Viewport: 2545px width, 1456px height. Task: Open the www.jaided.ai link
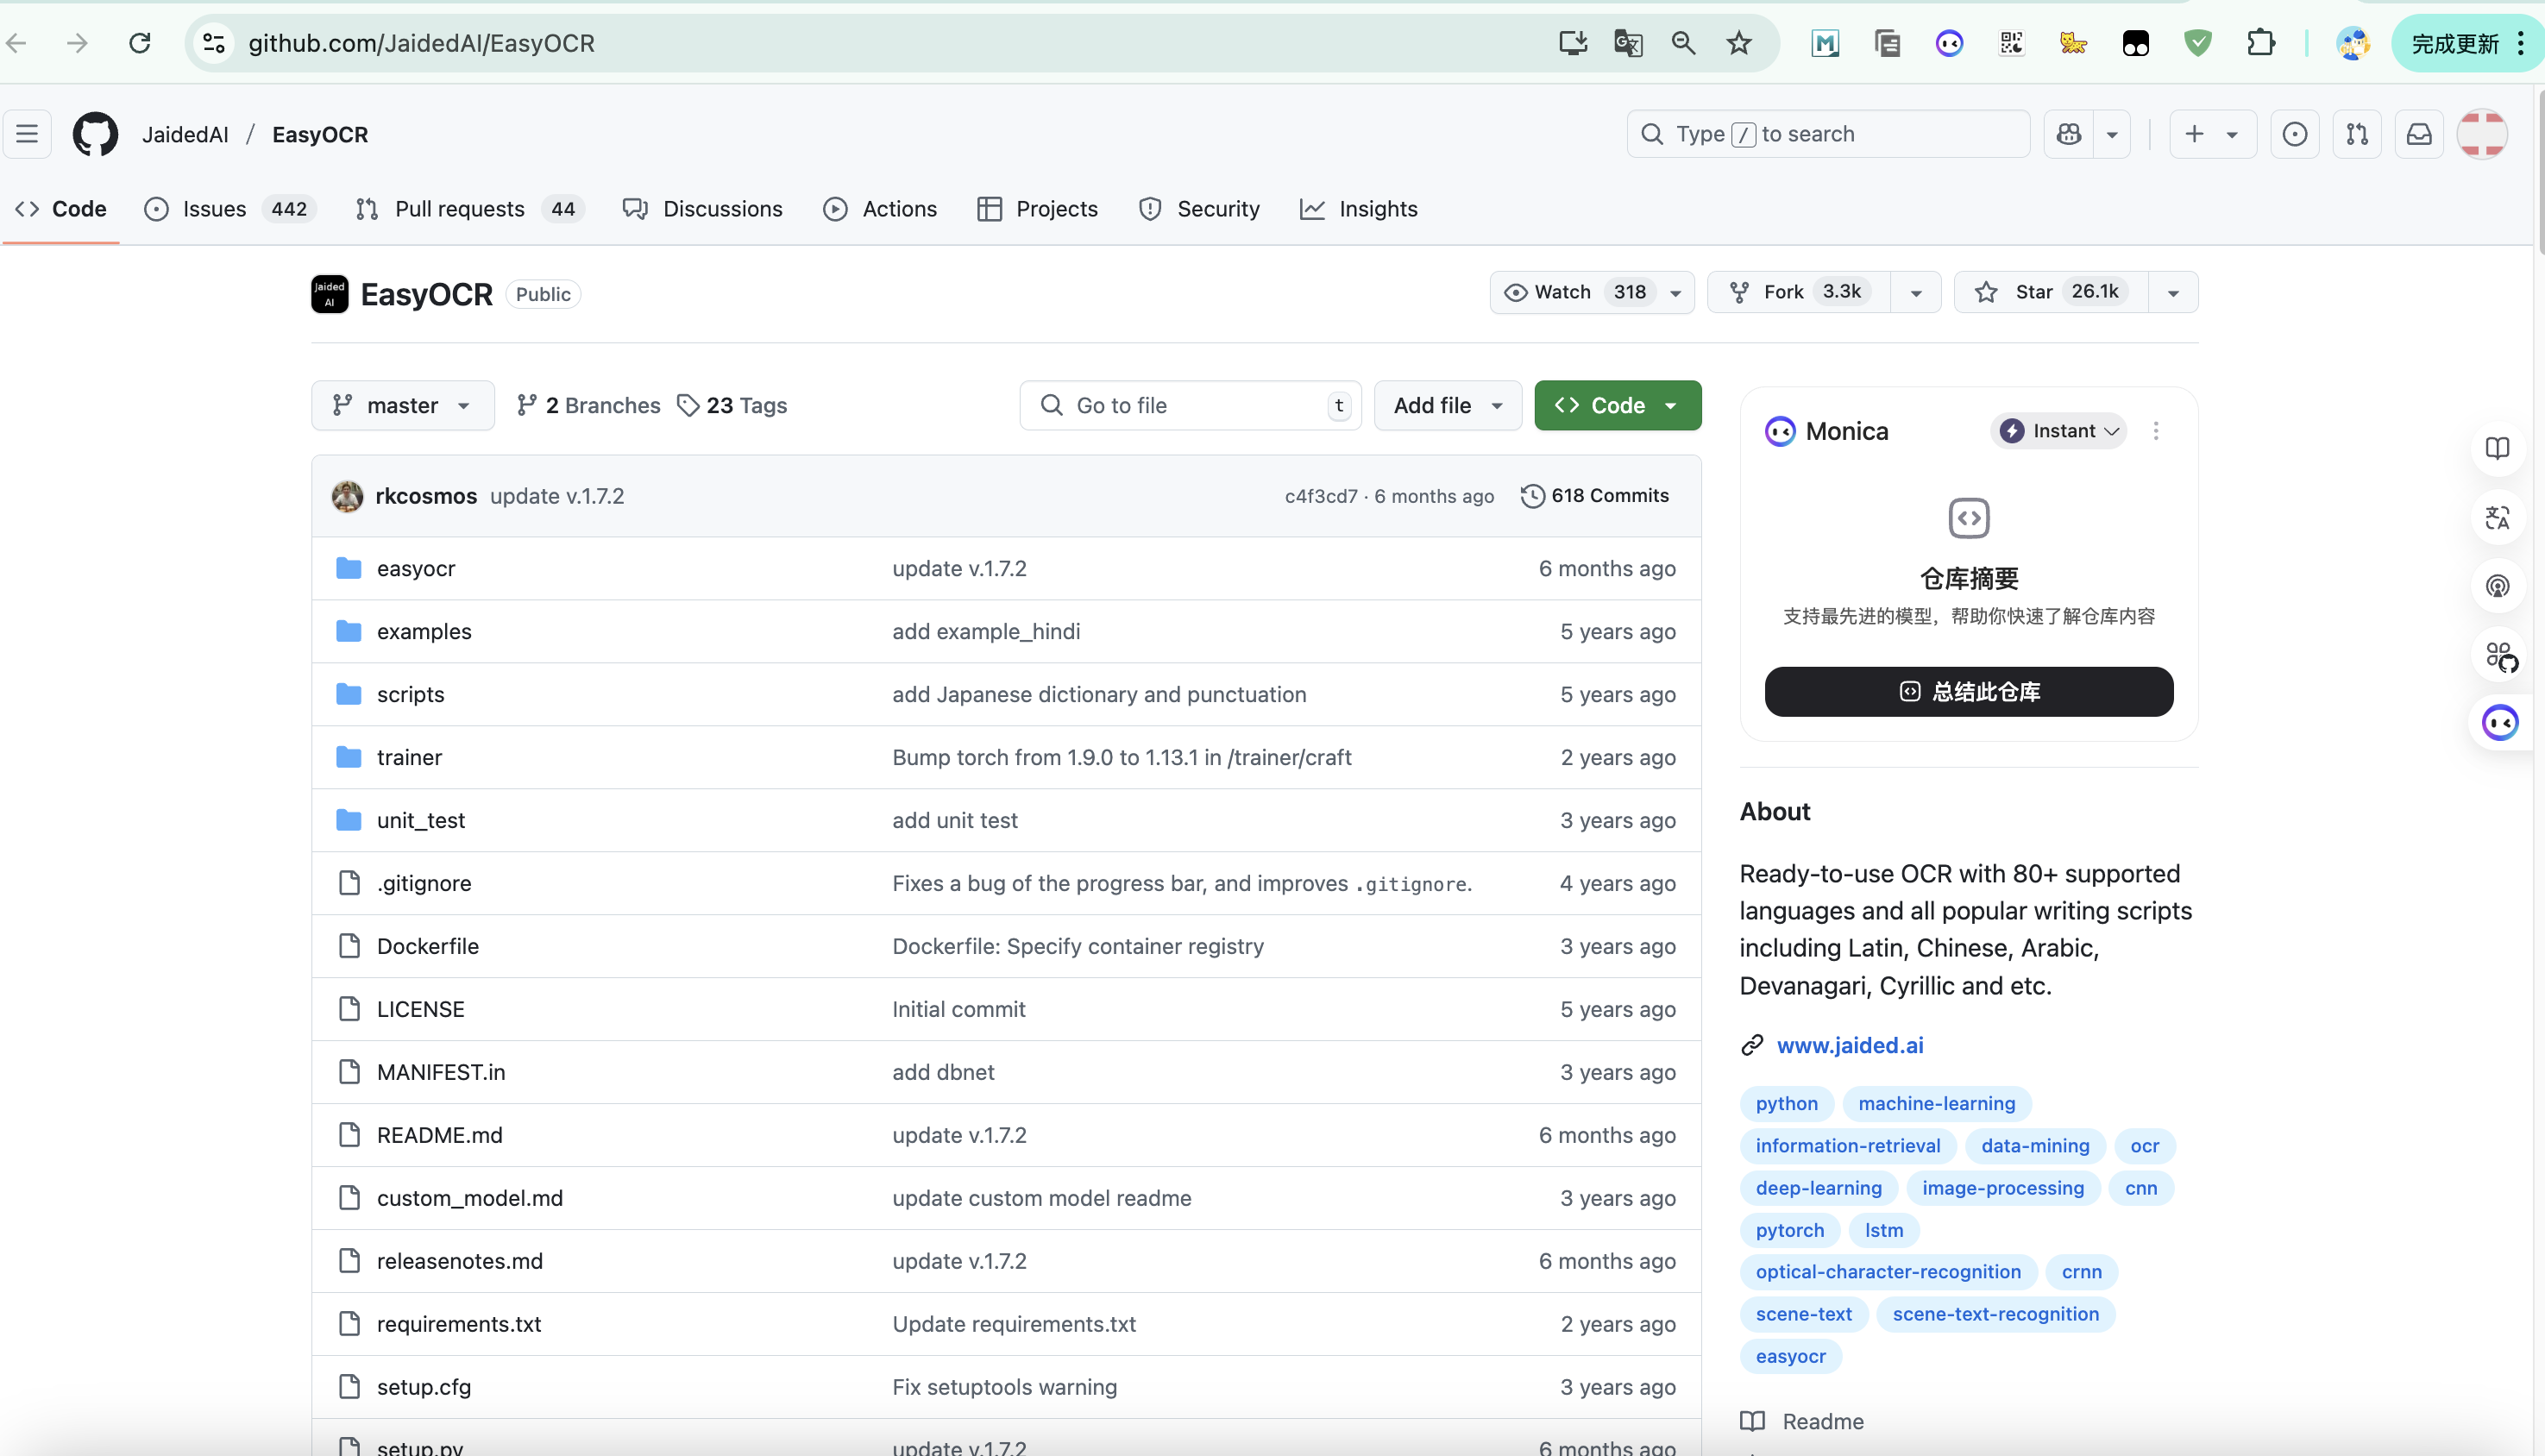click(1849, 1045)
